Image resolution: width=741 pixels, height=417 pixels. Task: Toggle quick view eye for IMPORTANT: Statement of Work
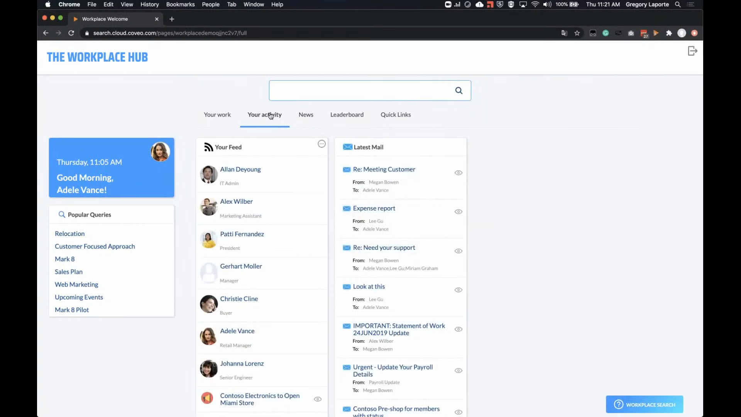click(458, 329)
